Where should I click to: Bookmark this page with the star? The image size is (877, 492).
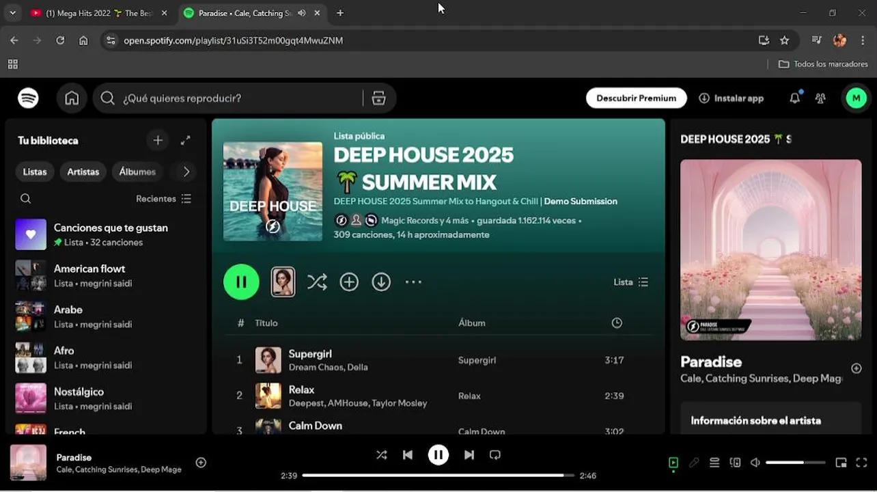pos(785,40)
